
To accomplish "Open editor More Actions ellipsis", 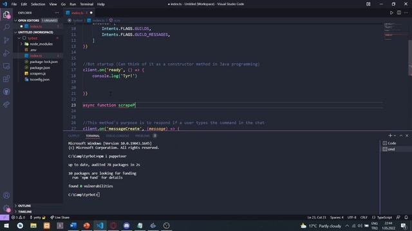I will click(x=406, y=13).
